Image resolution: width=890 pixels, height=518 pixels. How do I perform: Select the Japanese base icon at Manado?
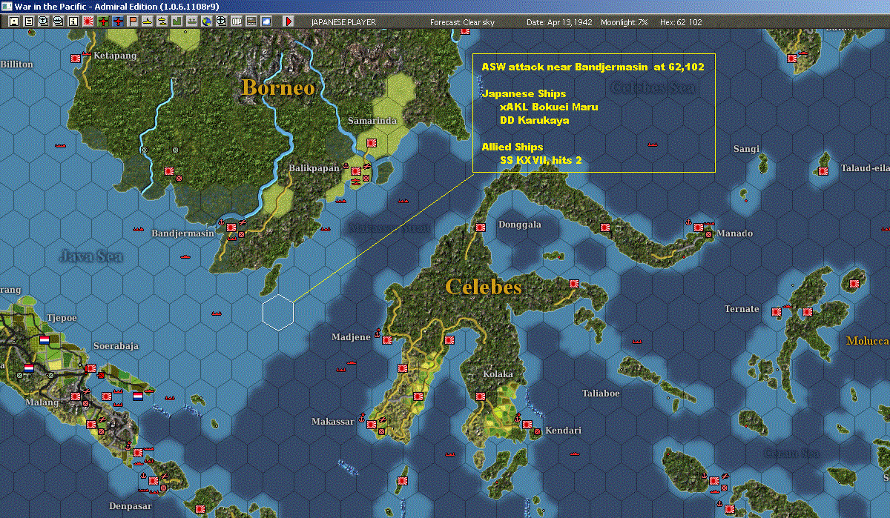coord(698,228)
